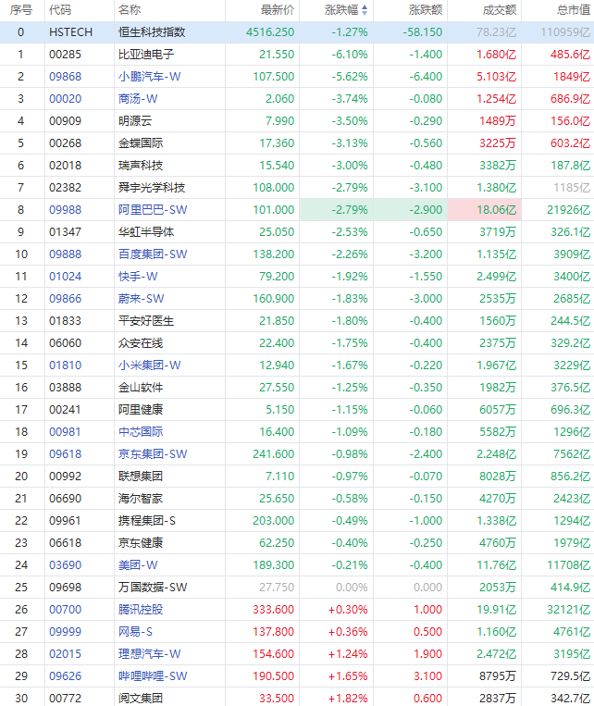This screenshot has width=594, height=706.
Task: Click 阿里巴巴 turnover 18.06亿 cell
Action: (485, 210)
